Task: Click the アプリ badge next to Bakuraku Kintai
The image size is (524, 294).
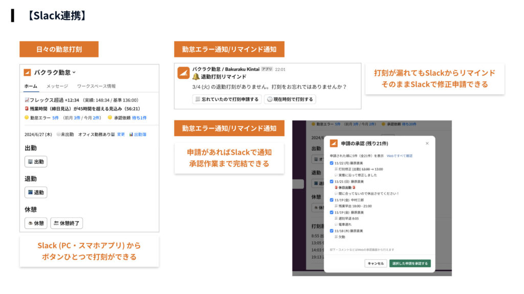Action: pos(267,69)
